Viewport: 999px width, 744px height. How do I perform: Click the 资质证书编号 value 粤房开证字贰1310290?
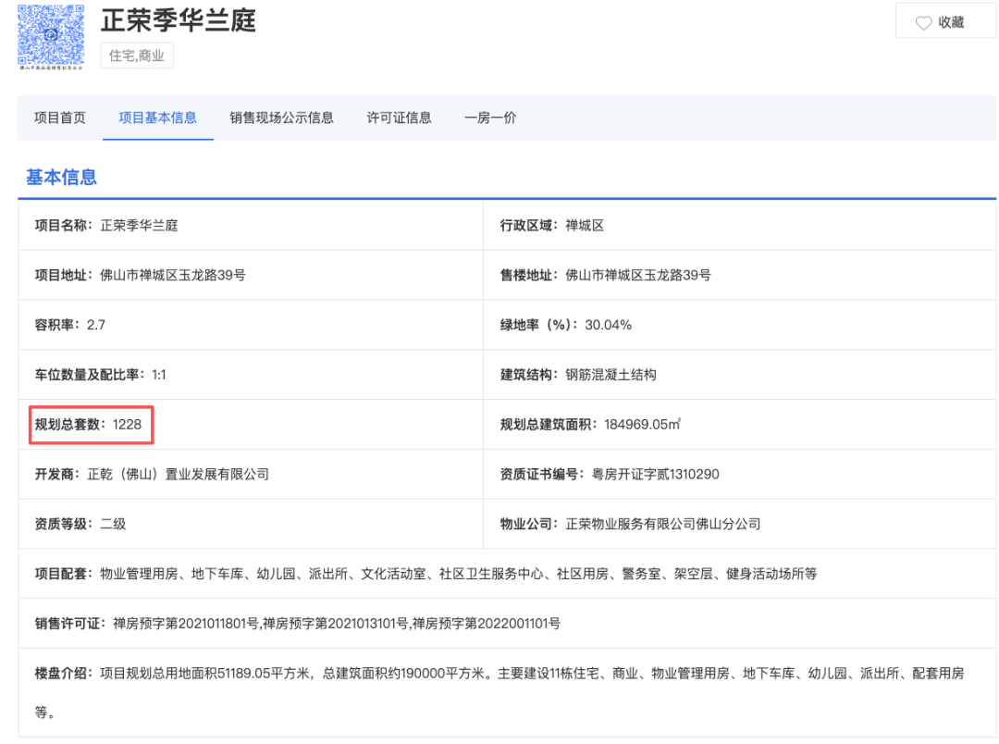point(655,474)
